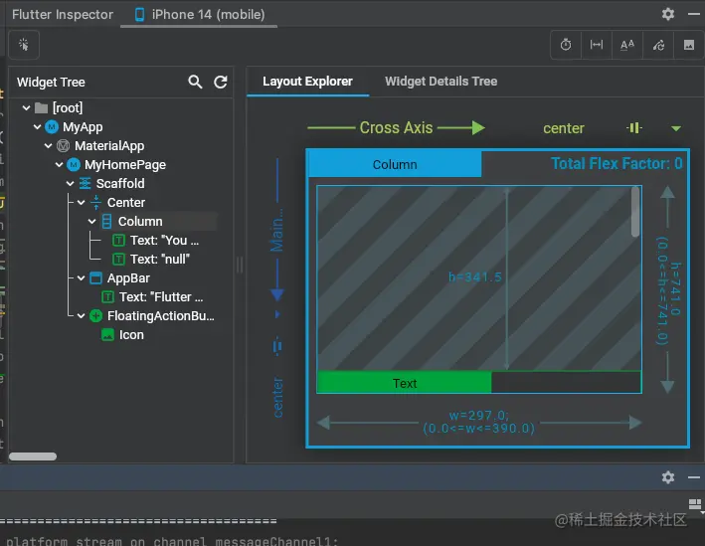The width and height of the screenshot is (705, 546).
Task: Click the small main axis expand arrow
Action: pyautogui.click(x=277, y=314)
